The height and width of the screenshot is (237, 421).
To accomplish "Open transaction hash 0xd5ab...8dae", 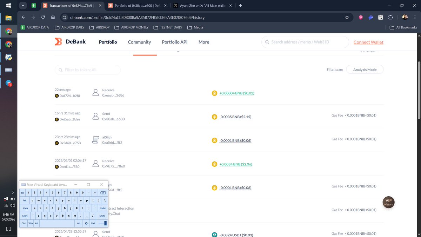I will 70,119.
